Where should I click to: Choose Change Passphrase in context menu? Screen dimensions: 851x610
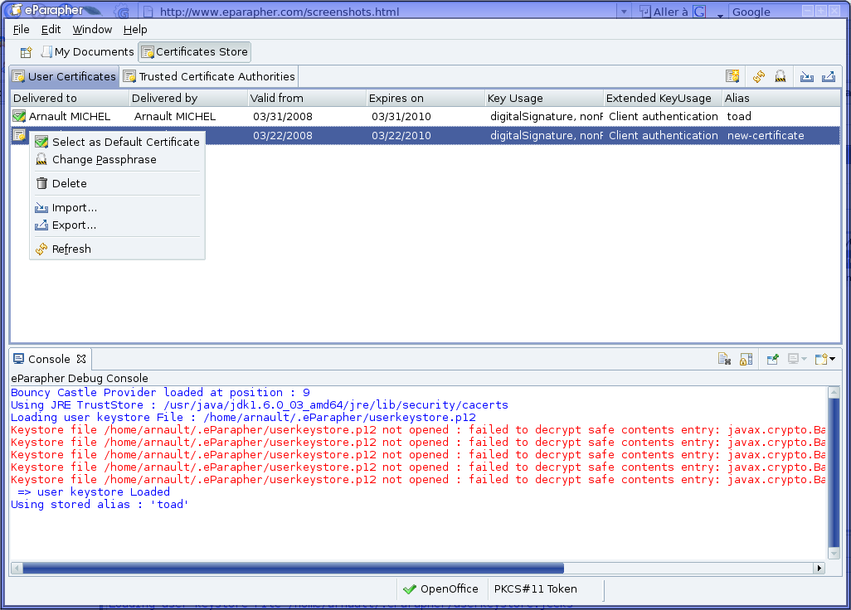coord(117,159)
